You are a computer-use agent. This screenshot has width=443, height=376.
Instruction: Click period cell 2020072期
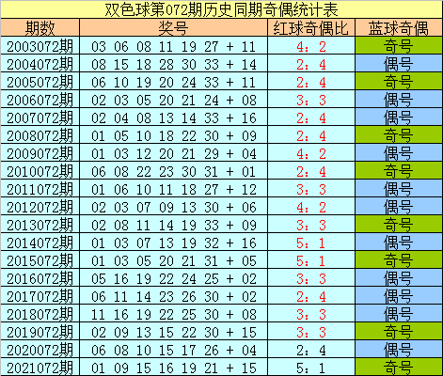40,350
